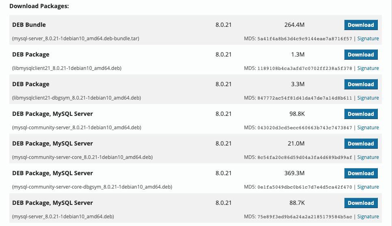This screenshot has width=392, height=226.
Task: Open Signature link for DEB Bundle
Action: [368, 39]
